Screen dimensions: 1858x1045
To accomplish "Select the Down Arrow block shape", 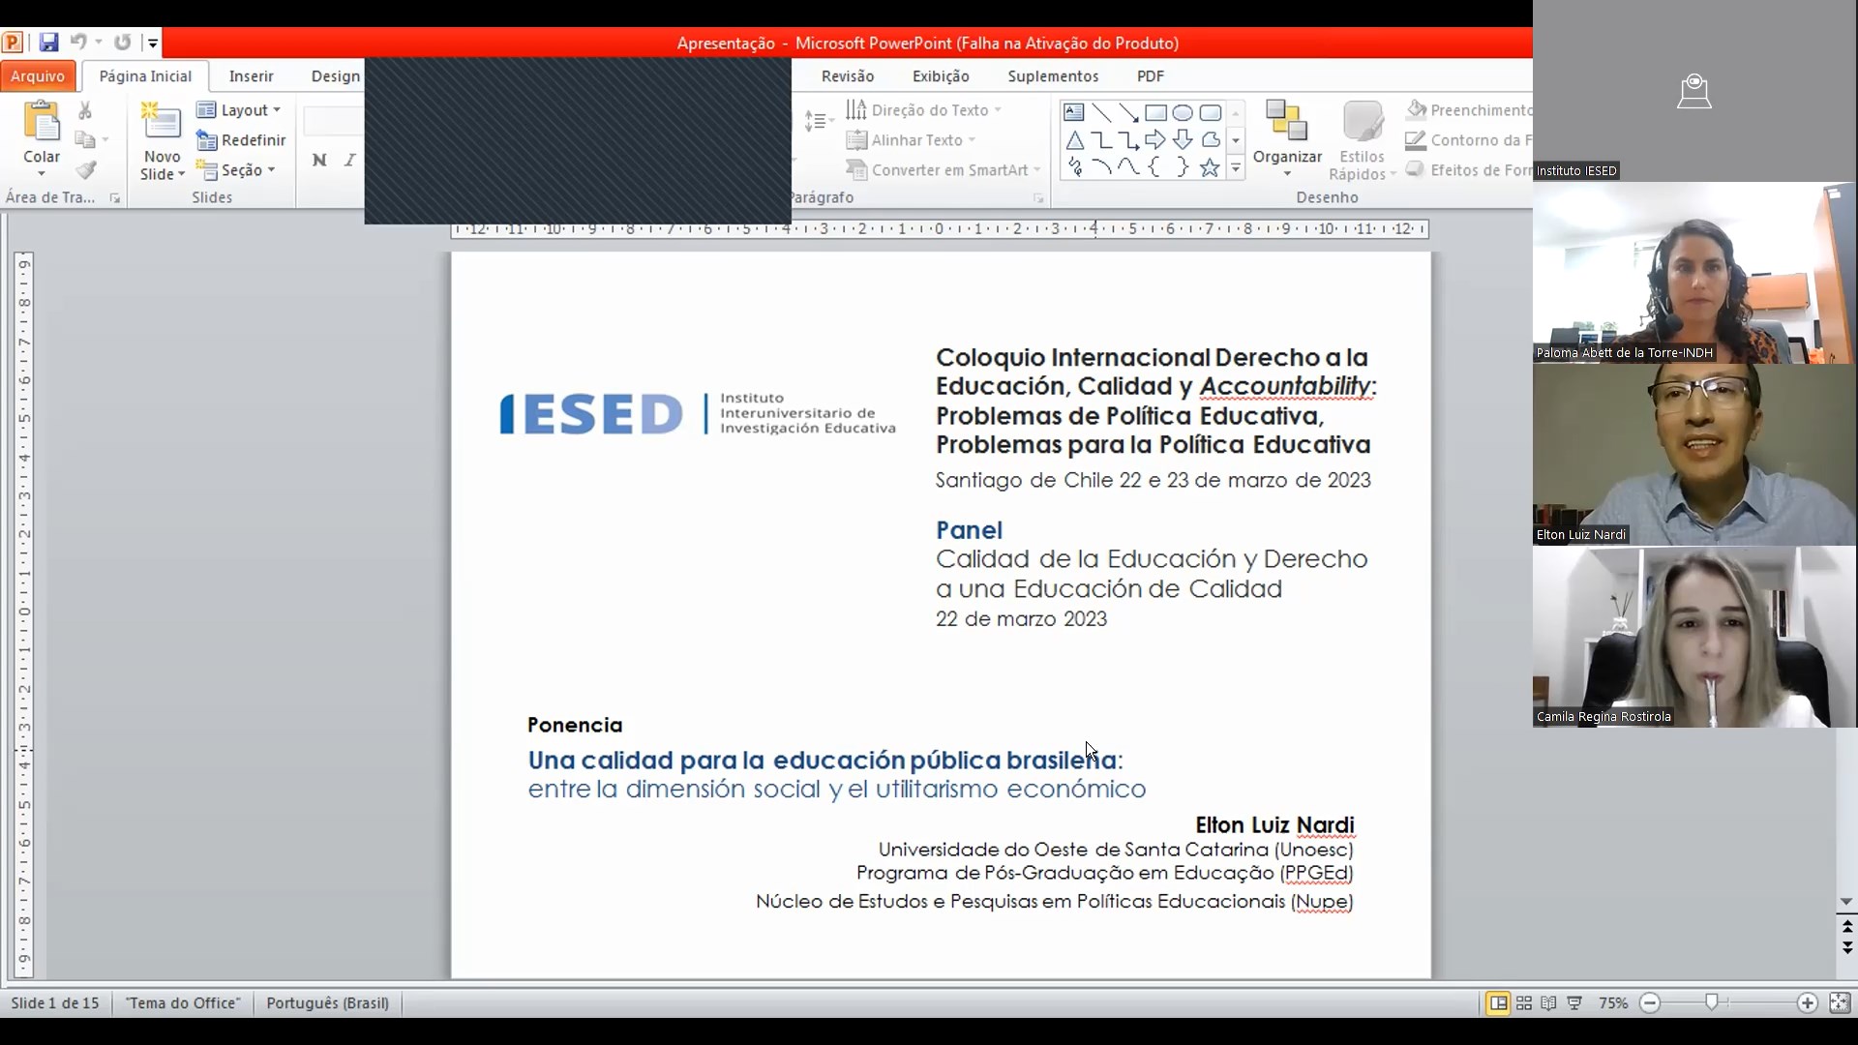I will pos(1183,140).
